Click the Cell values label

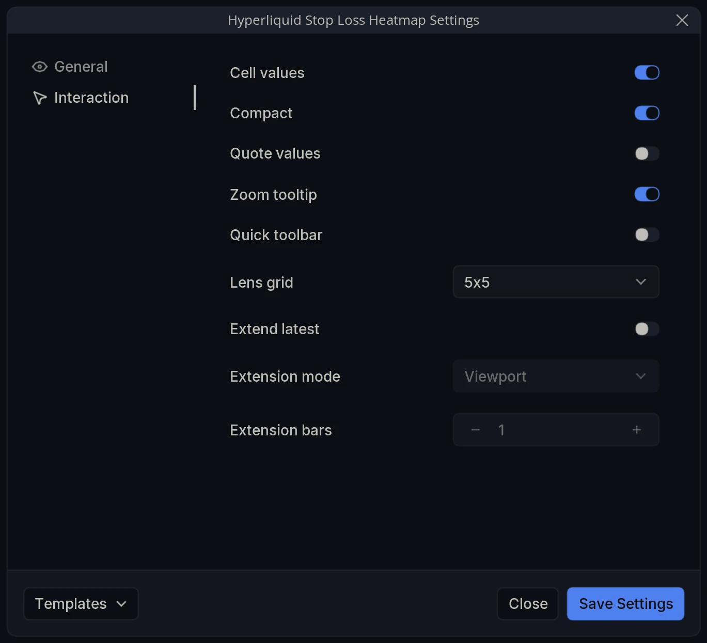267,73
